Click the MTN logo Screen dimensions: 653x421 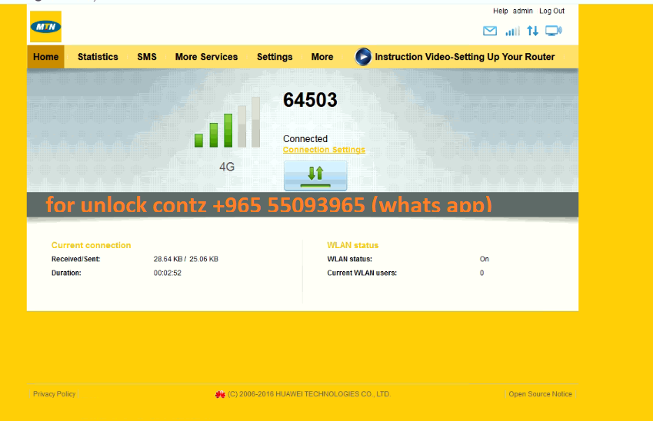tap(46, 27)
